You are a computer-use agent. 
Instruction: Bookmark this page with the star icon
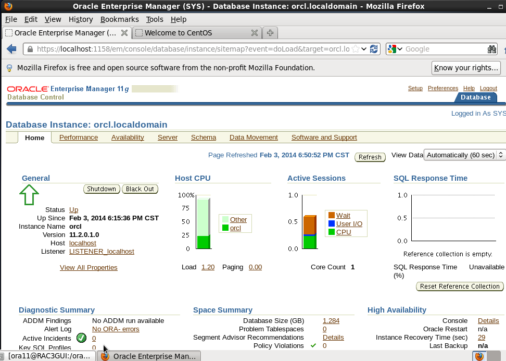click(x=356, y=49)
